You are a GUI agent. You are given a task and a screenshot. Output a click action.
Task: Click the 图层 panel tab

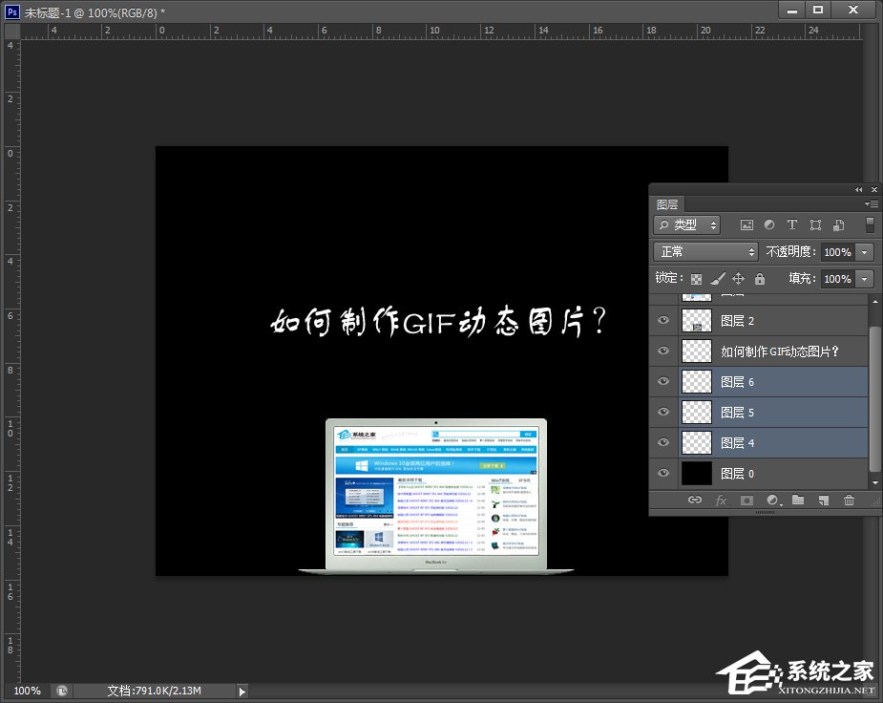[x=667, y=203]
